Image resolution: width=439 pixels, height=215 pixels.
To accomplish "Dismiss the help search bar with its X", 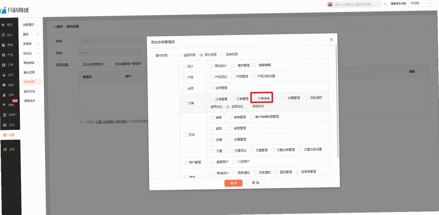I will click(385, 4).
